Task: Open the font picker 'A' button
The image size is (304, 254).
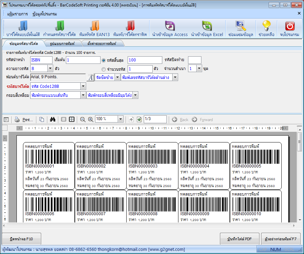Action: 91,78
